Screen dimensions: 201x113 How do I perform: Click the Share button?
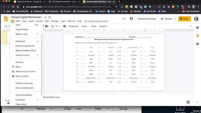184,19
